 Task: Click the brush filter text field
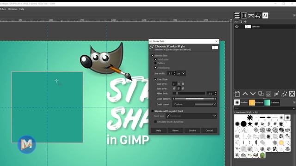point(263,108)
